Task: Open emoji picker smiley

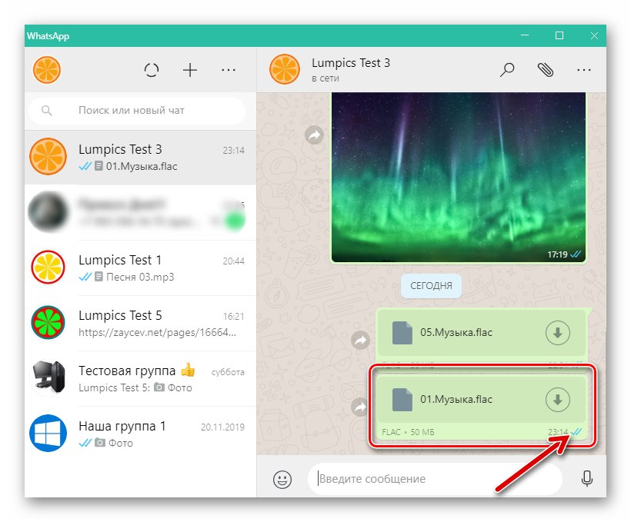Action: coord(282,480)
